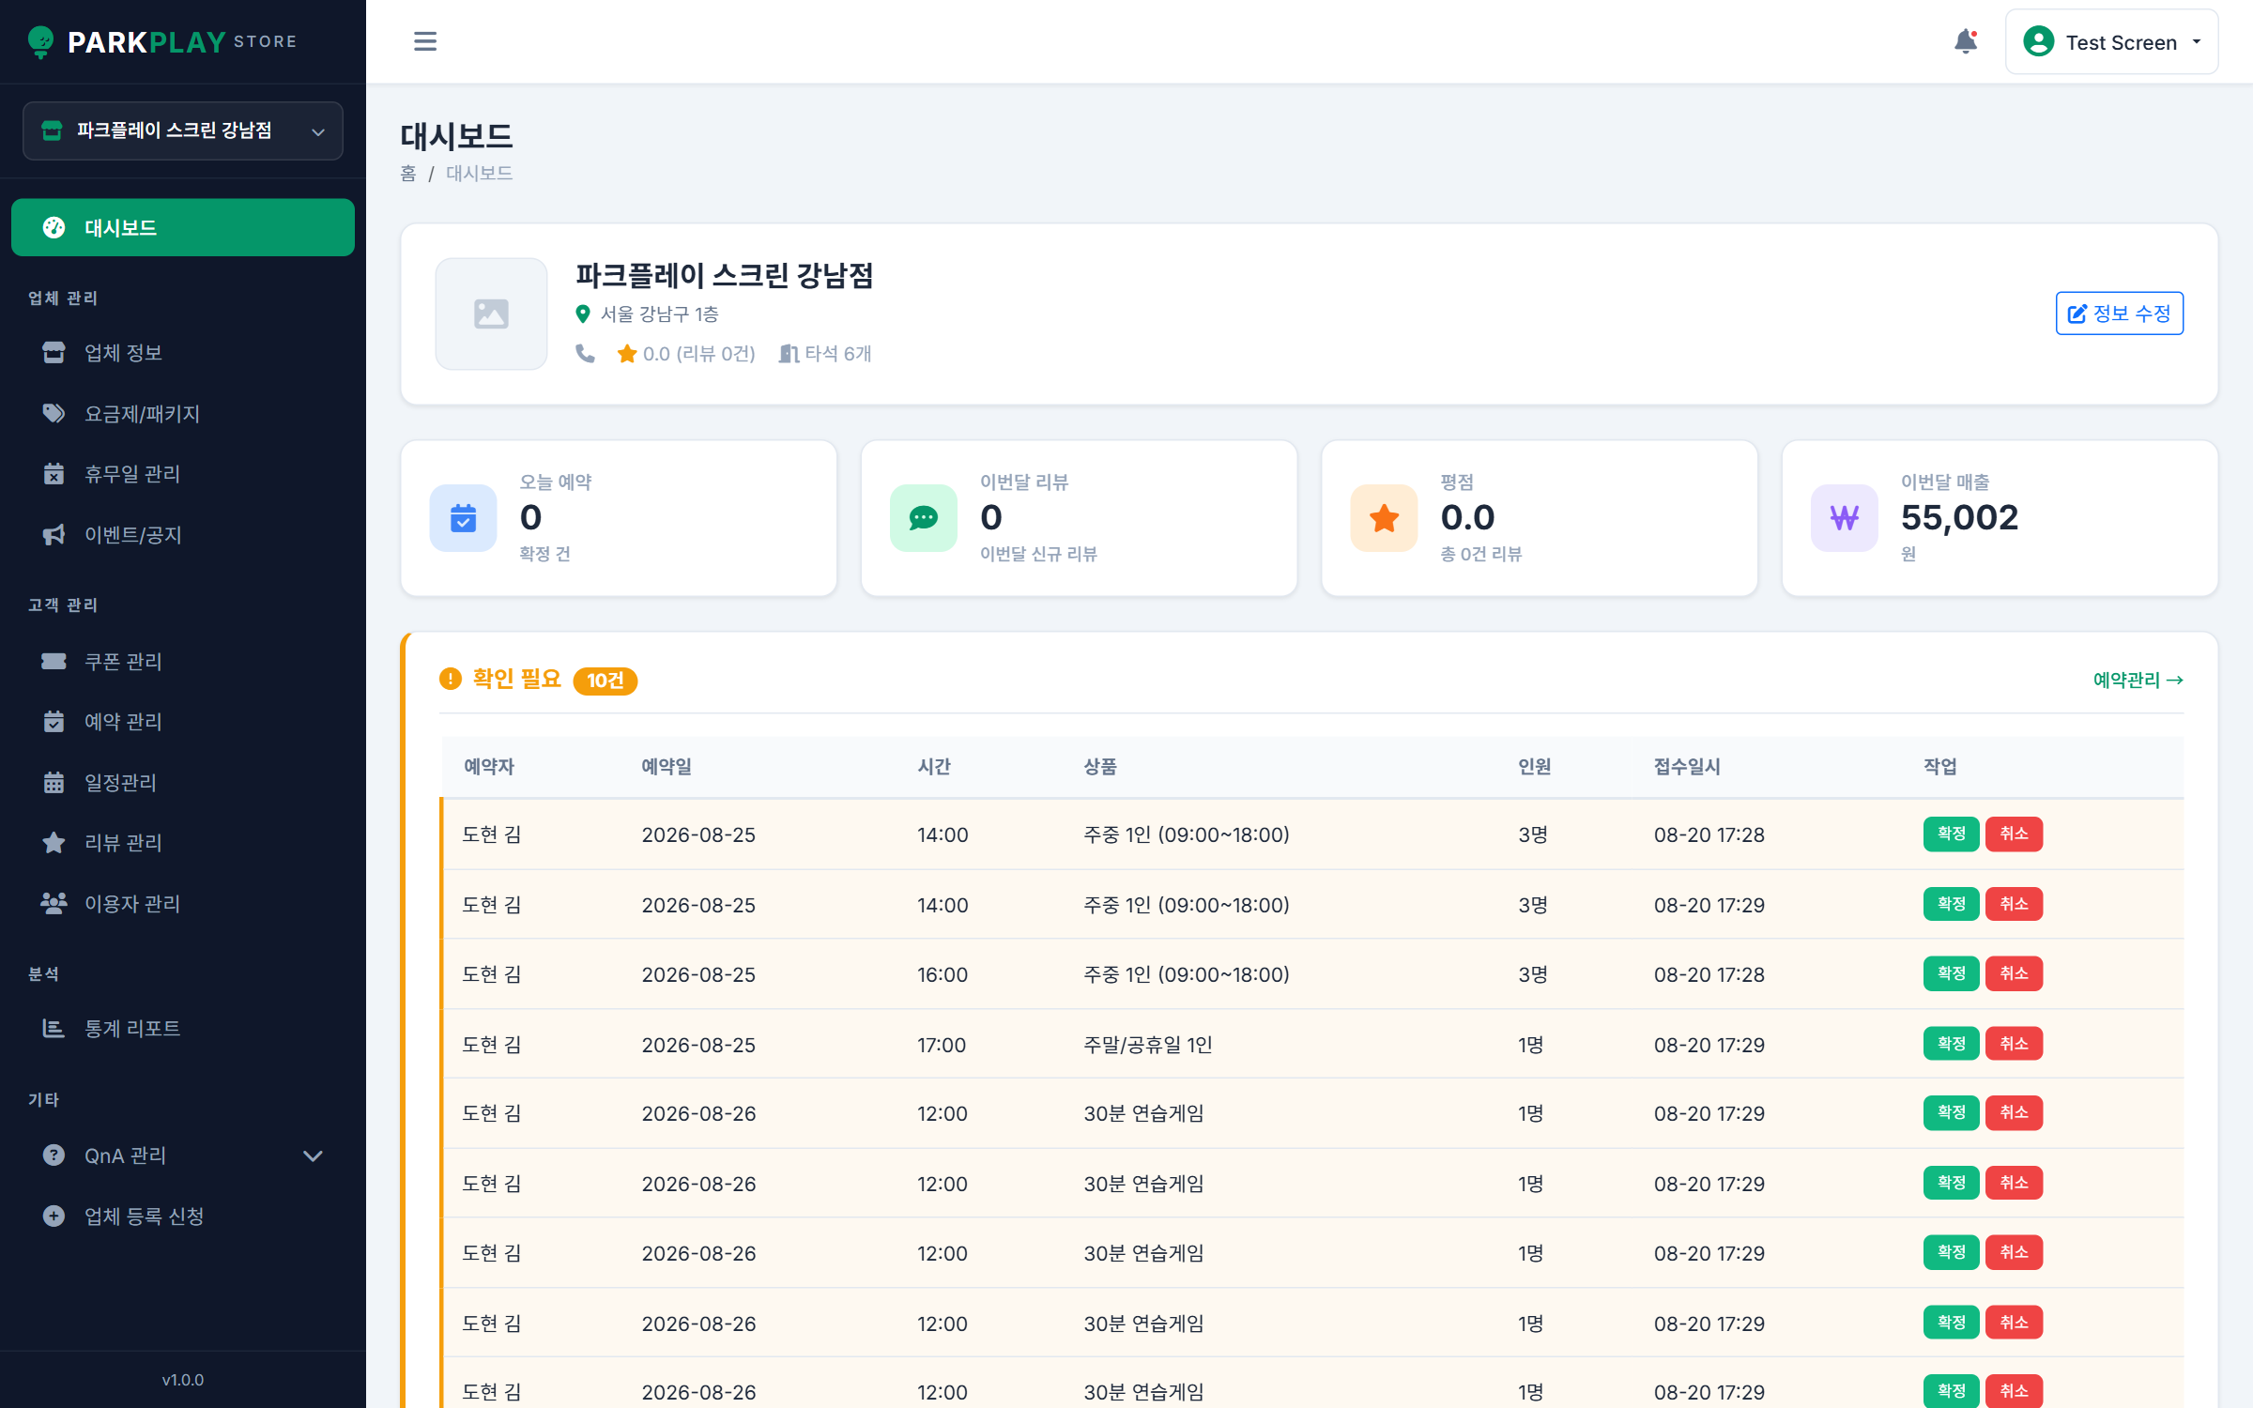Open 업체 등록 신청 menu item
This screenshot has height=1408, width=2253.
pos(183,1216)
